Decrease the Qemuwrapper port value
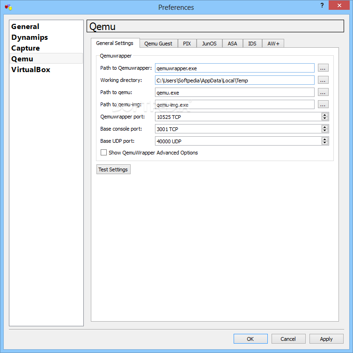The image size is (353, 353). [324, 118]
